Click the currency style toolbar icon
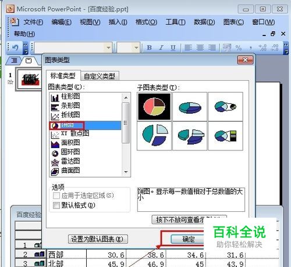This screenshot has height=267, width=291. coord(227,48)
